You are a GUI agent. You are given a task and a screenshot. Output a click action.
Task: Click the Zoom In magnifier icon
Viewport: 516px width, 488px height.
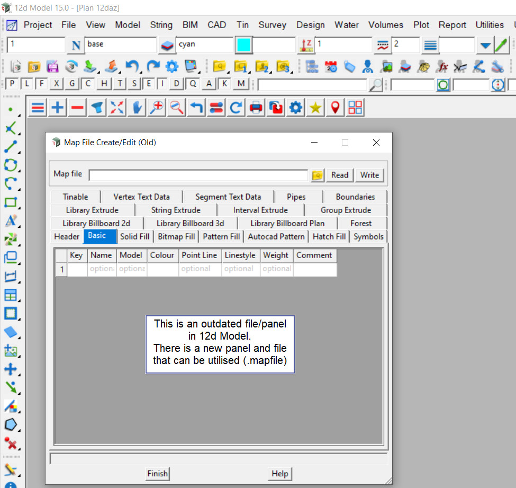[157, 108]
